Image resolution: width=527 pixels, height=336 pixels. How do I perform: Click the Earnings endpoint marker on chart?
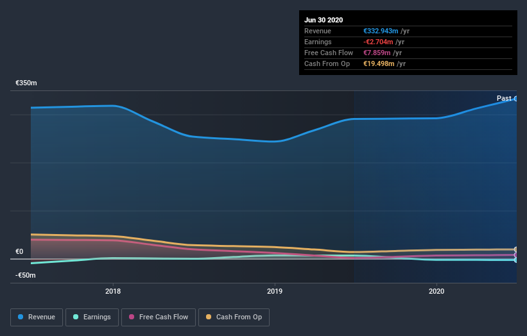[516, 260]
